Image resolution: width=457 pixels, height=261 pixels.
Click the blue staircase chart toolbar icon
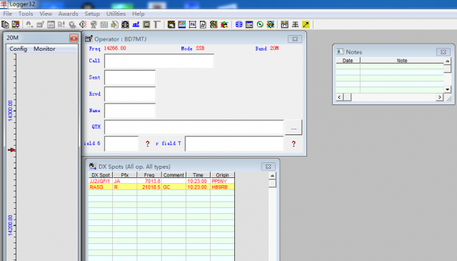pyautogui.click(x=136, y=24)
